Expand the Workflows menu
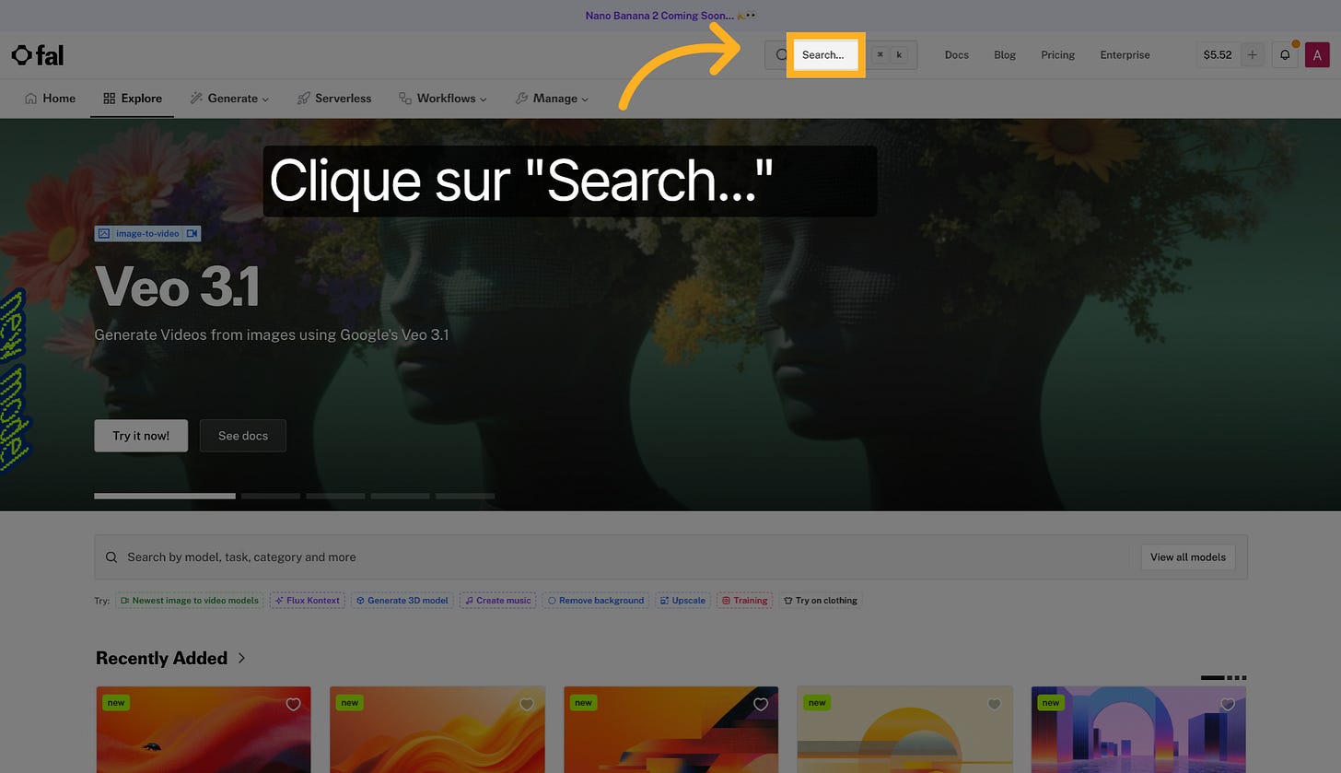The width and height of the screenshot is (1341, 773). [444, 98]
